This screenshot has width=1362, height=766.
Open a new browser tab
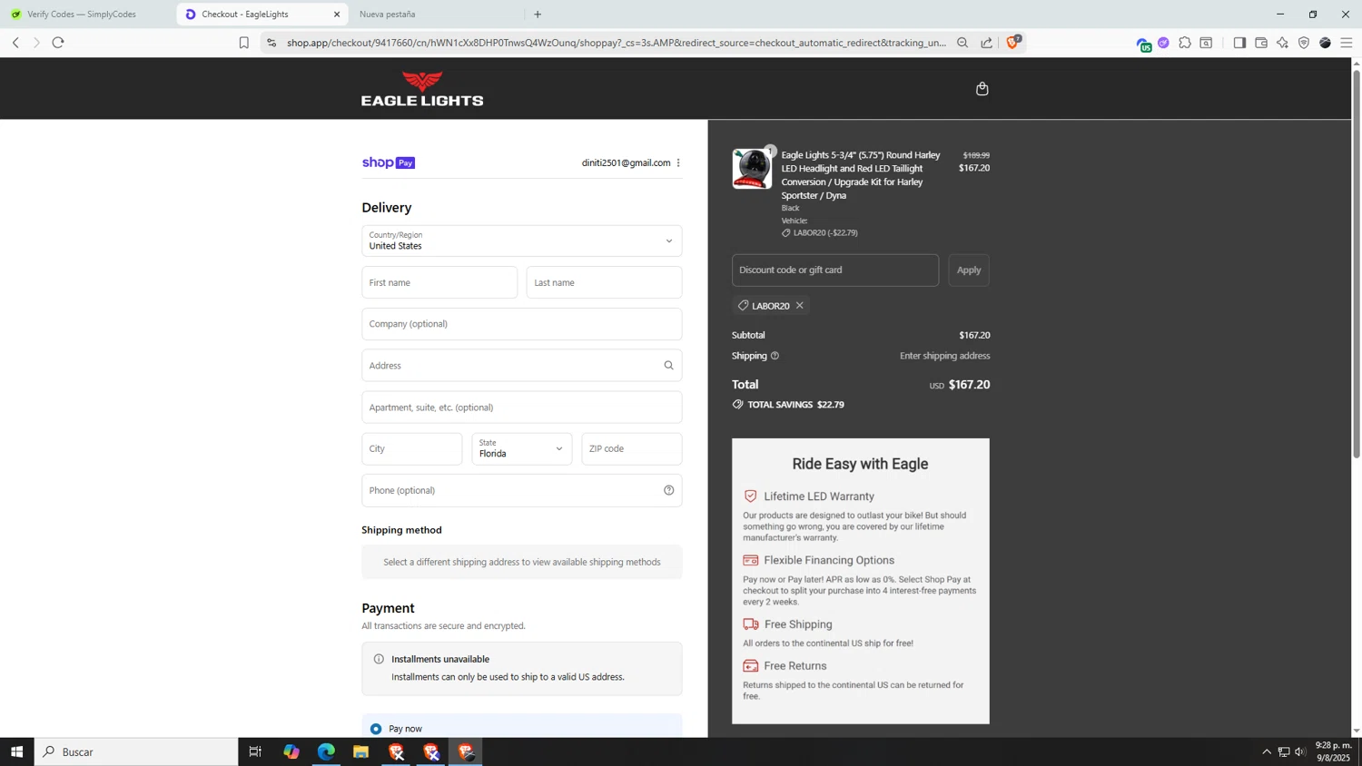pos(538,15)
